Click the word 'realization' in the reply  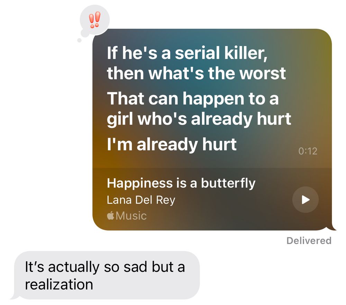(59, 284)
